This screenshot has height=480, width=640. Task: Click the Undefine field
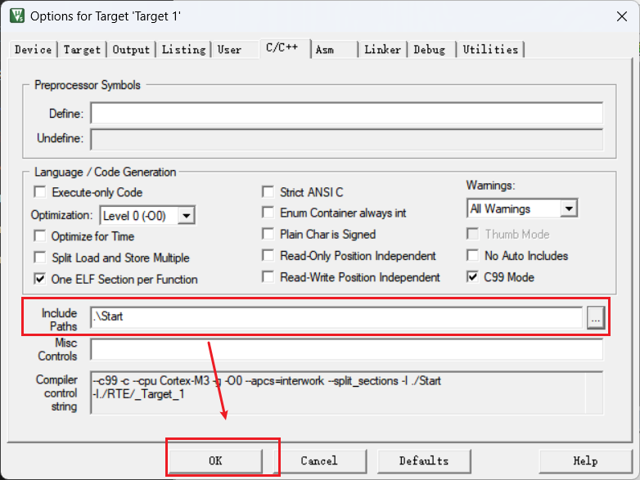pos(346,140)
